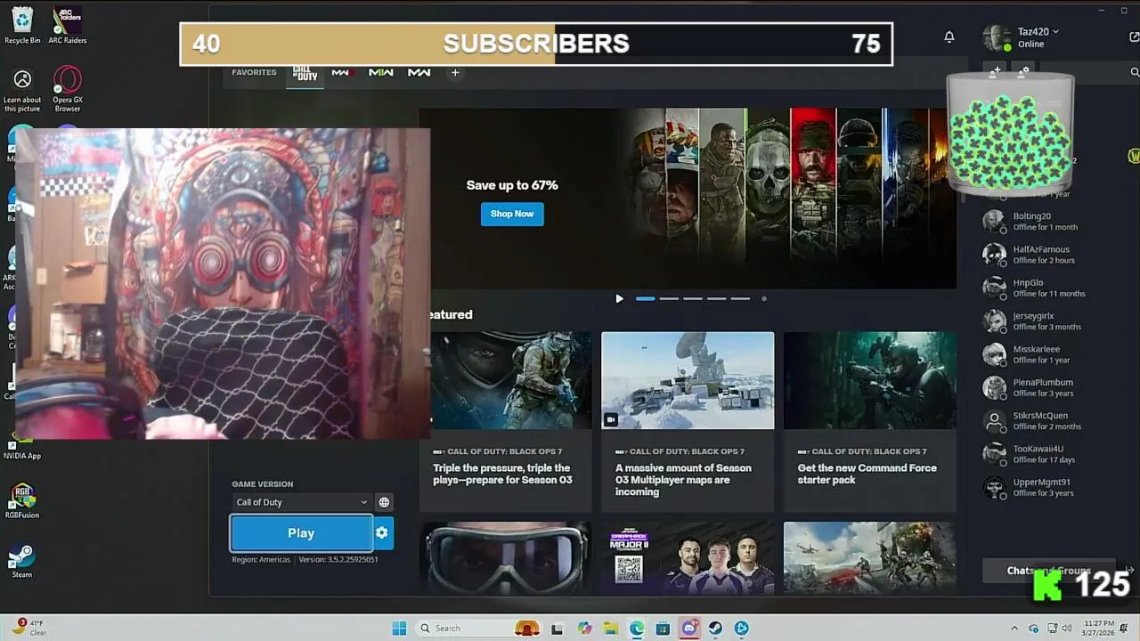Click the region globe icon

384,502
